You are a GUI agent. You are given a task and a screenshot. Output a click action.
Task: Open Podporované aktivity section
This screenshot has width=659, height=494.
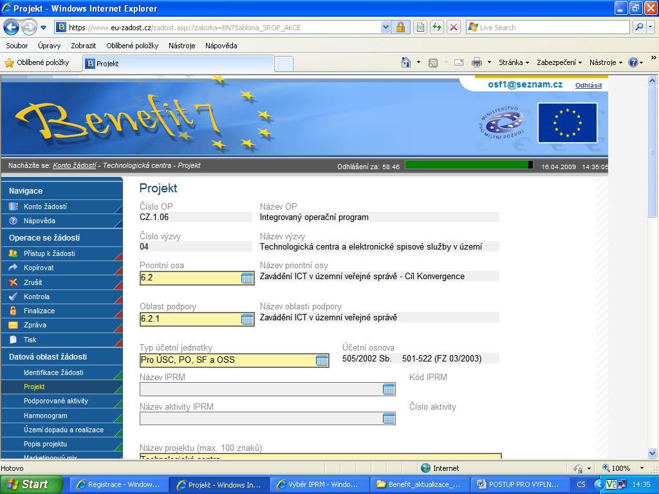(62, 401)
